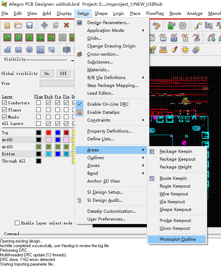Image resolution: width=221 pixels, height=267 pixels.
Task: Expand the Outlines submenu
Action: click(111, 158)
